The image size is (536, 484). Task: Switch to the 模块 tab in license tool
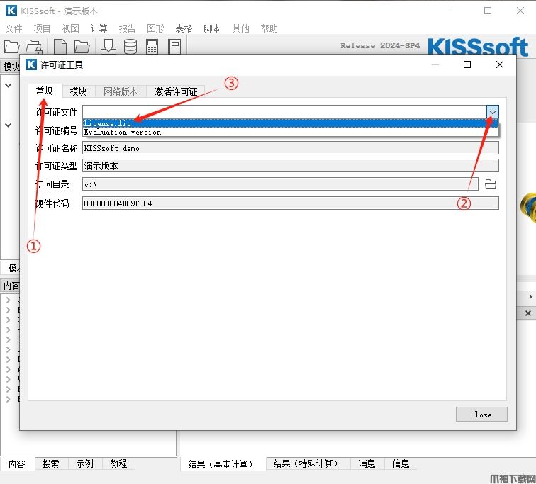tap(78, 91)
